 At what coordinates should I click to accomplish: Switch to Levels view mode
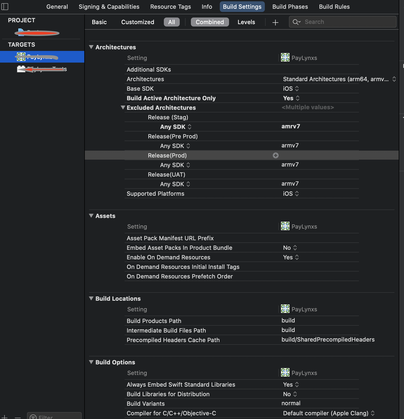click(246, 22)
